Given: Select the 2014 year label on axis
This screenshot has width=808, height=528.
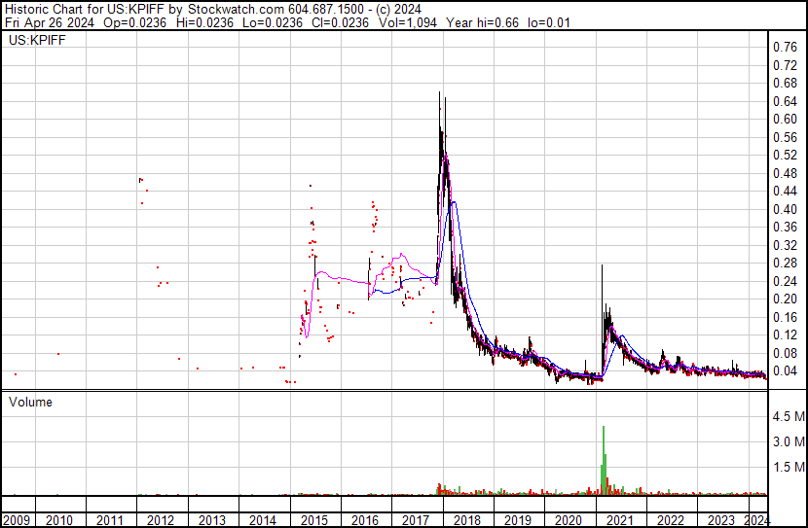Looking at the screenshot, I should (x=263, y=520).
